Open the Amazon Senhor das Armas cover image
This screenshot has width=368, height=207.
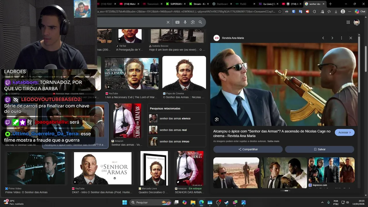coord(127,121)
